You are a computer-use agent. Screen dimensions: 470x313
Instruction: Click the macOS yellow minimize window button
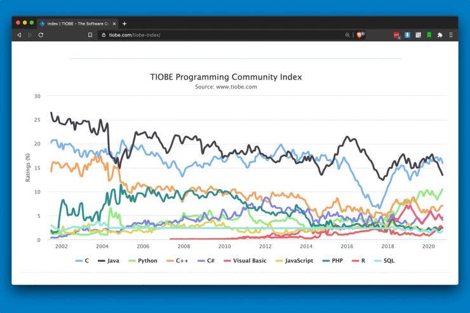pyautogui.click(x=25, y=23)
